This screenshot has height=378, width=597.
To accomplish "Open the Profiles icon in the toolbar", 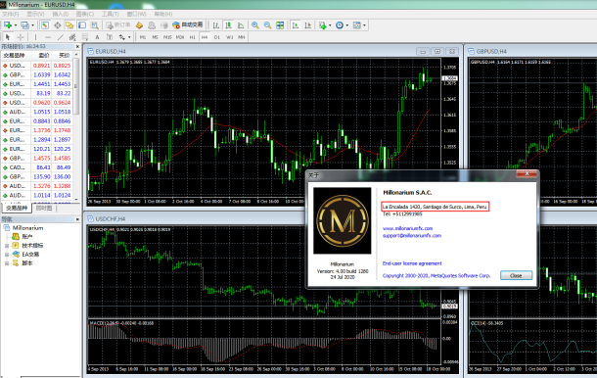I will coord(24,25).
